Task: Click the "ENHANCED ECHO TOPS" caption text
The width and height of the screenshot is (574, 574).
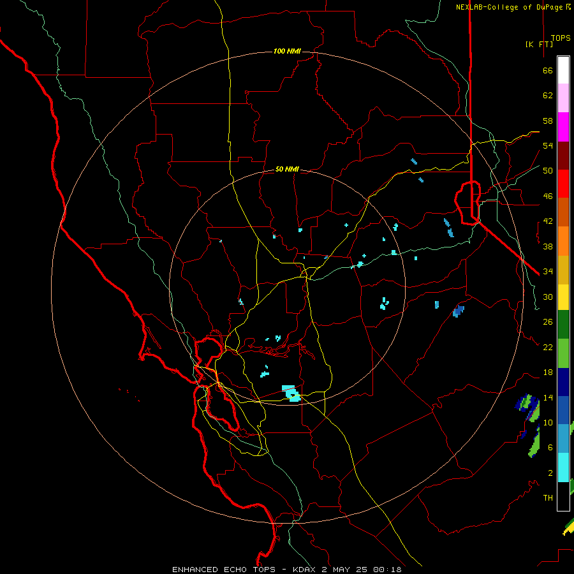Action: click(224, 570)
